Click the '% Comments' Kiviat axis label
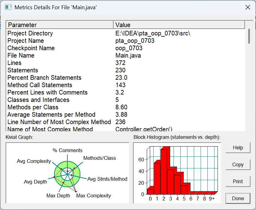The image size is (256, 210). (67, 150)
